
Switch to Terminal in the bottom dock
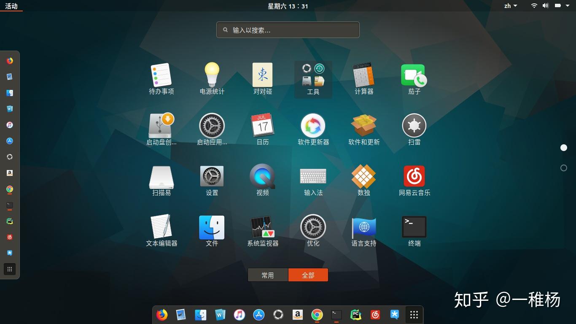click(336, 315)
